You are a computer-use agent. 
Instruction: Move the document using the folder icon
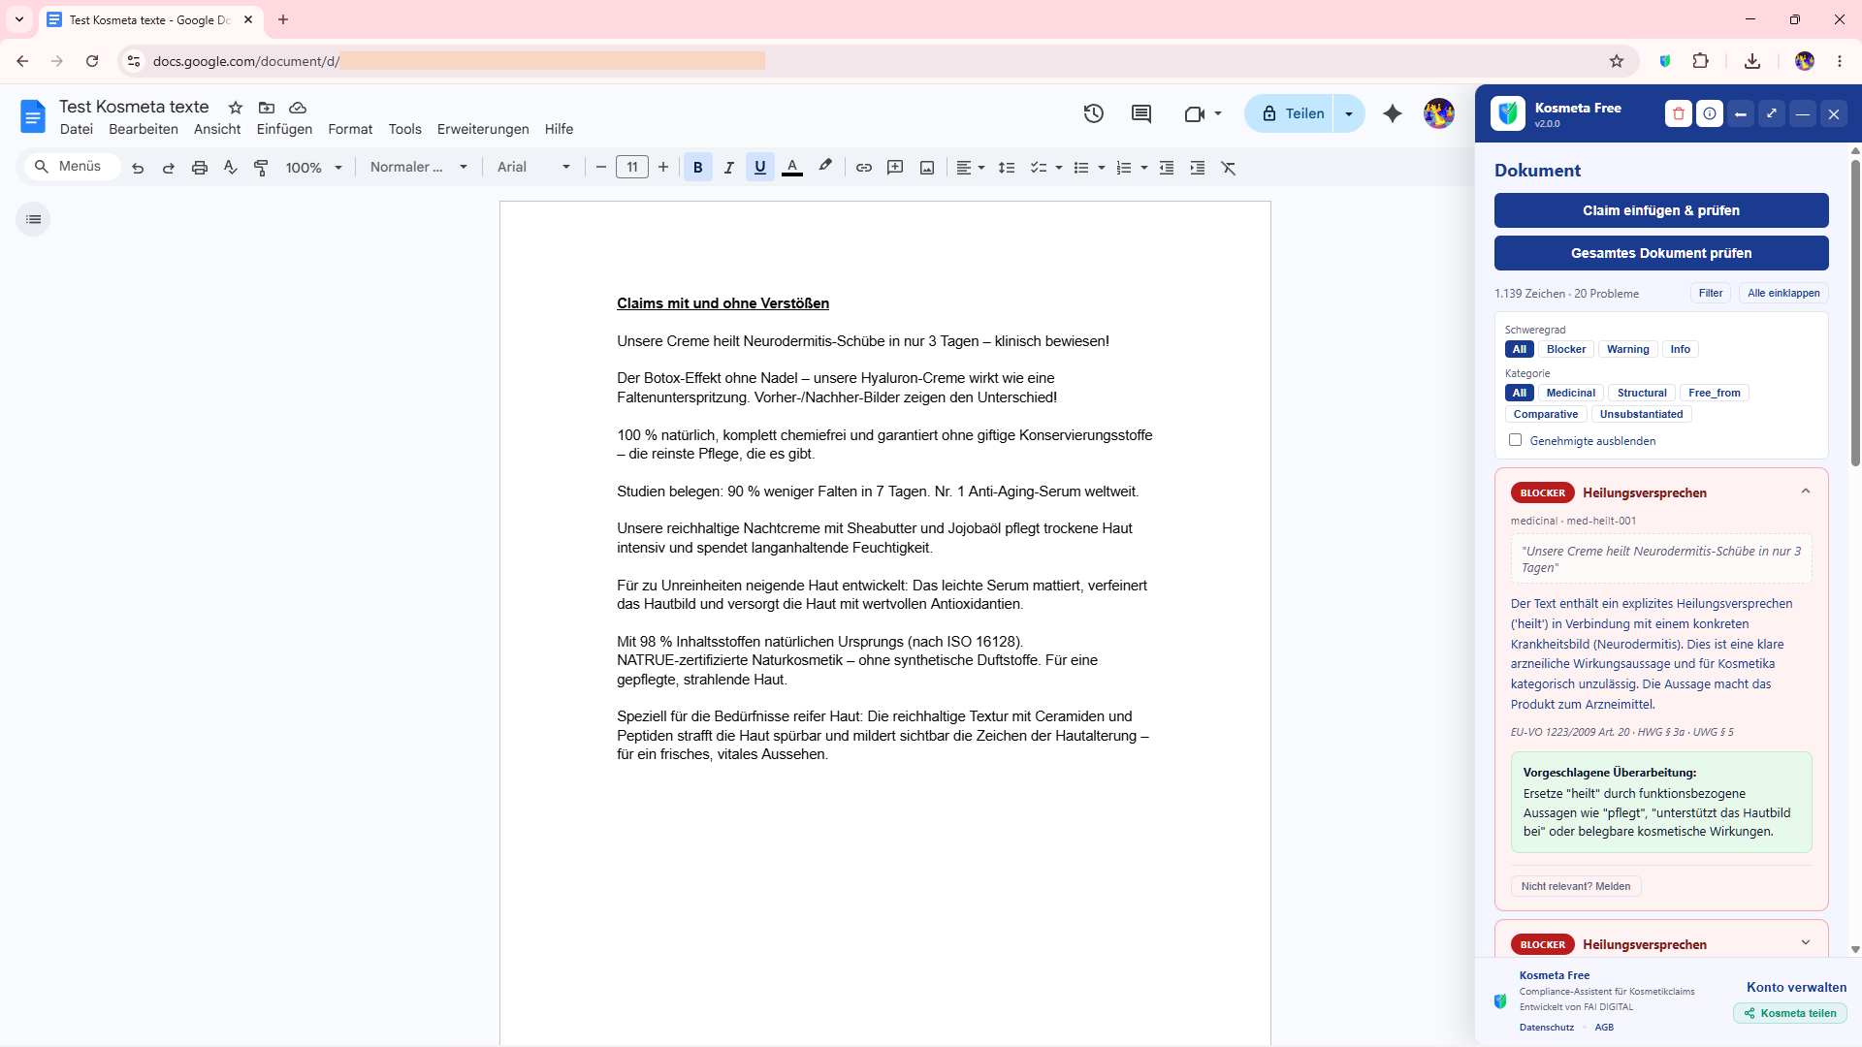pyautogui.click(x=267, y=108)
